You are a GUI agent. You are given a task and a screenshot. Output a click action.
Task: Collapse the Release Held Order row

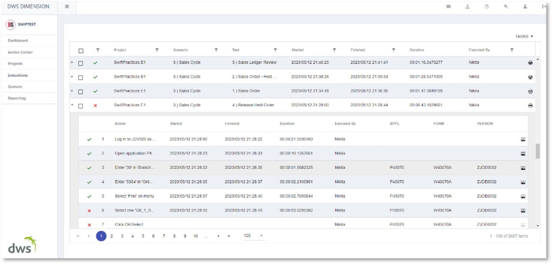point(72,105)
